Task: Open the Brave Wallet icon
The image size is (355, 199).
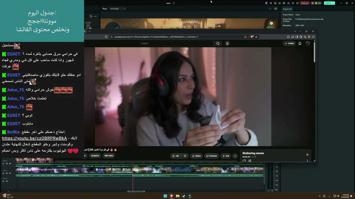Action: pos(301,37)
